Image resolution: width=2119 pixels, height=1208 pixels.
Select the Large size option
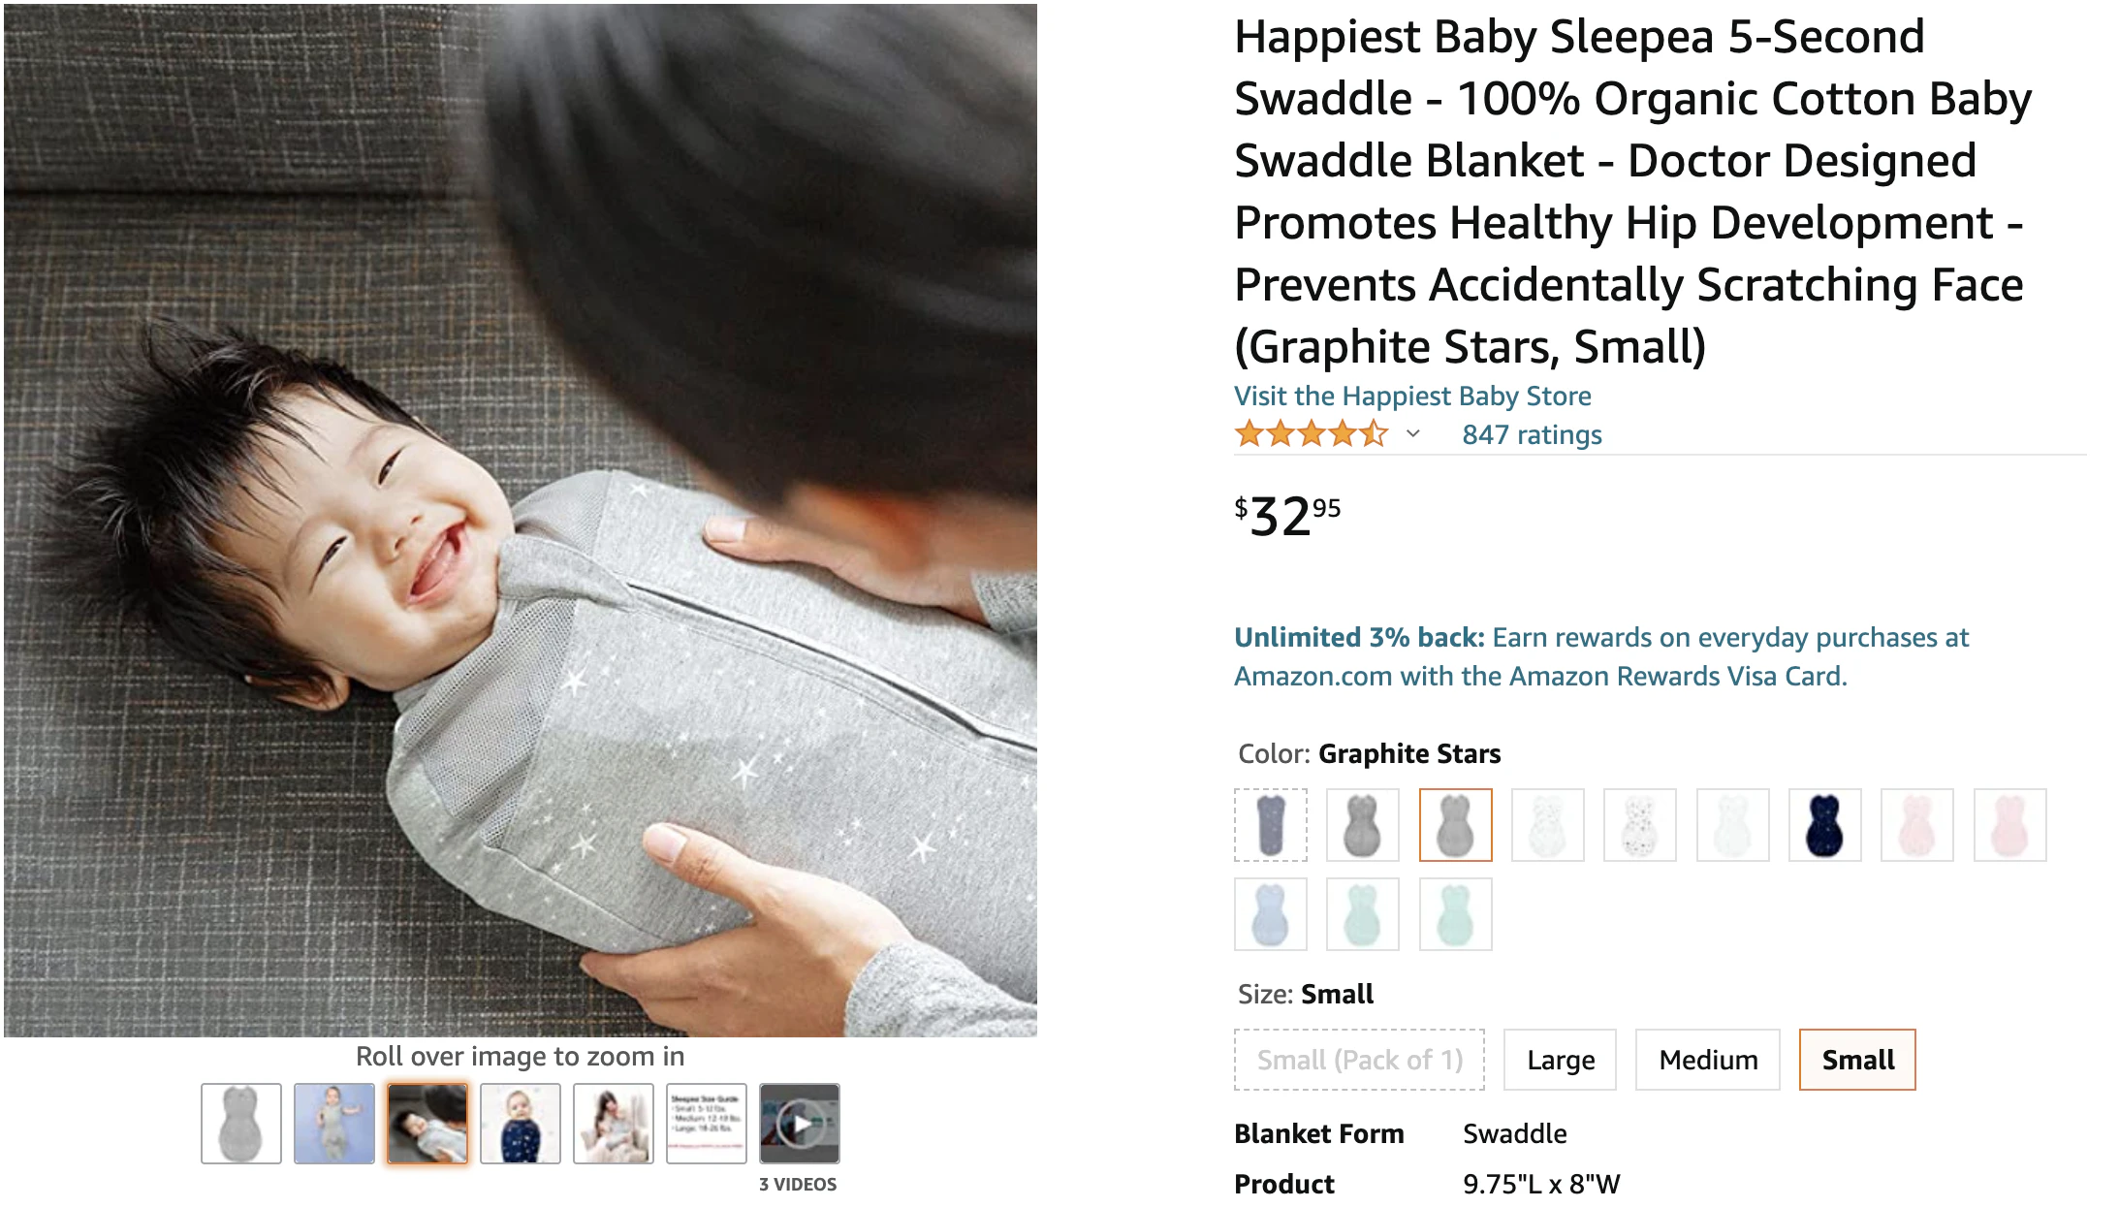(1560, 1060)
